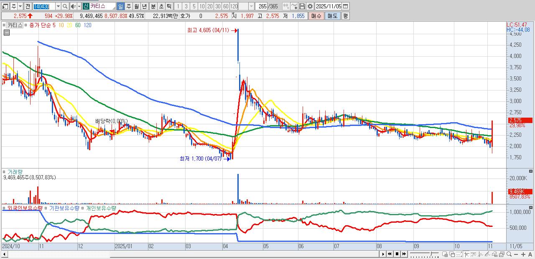535x259 pixels.
Task: Open the calendar date picker icon
Action: click(345, 6)
